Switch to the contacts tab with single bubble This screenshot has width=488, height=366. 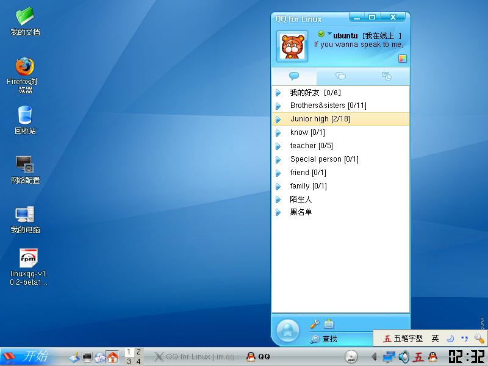coord(294,76)
